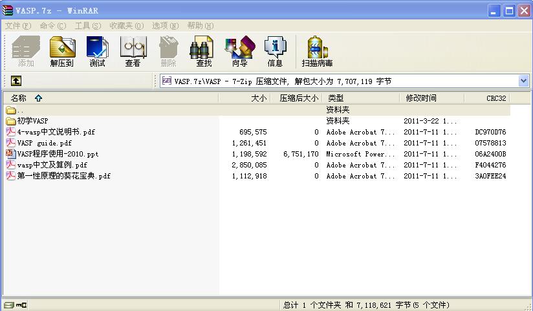The height and width of the screenshot is (311, 533).
Task: Select folder name 初学VASP
Action: point(32,121)
